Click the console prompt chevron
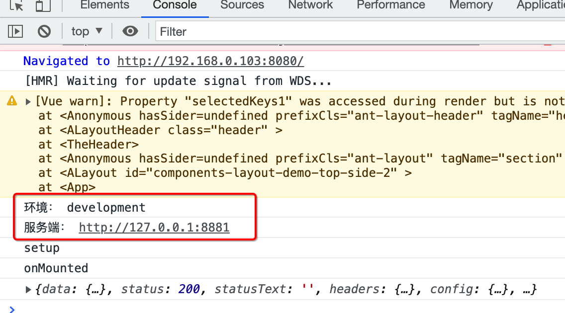Image resolution: width=565 pixels, height=313 pixels. click(12, 309)
